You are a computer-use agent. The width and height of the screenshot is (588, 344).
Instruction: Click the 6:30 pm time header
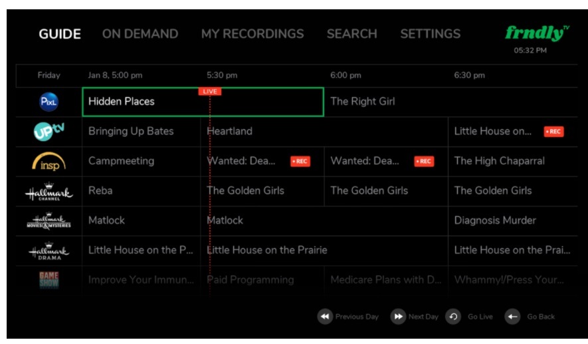pos(470,75)
